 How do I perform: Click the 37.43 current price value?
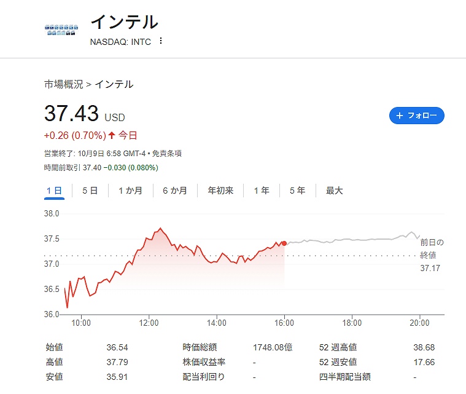(x=71, y=114)
